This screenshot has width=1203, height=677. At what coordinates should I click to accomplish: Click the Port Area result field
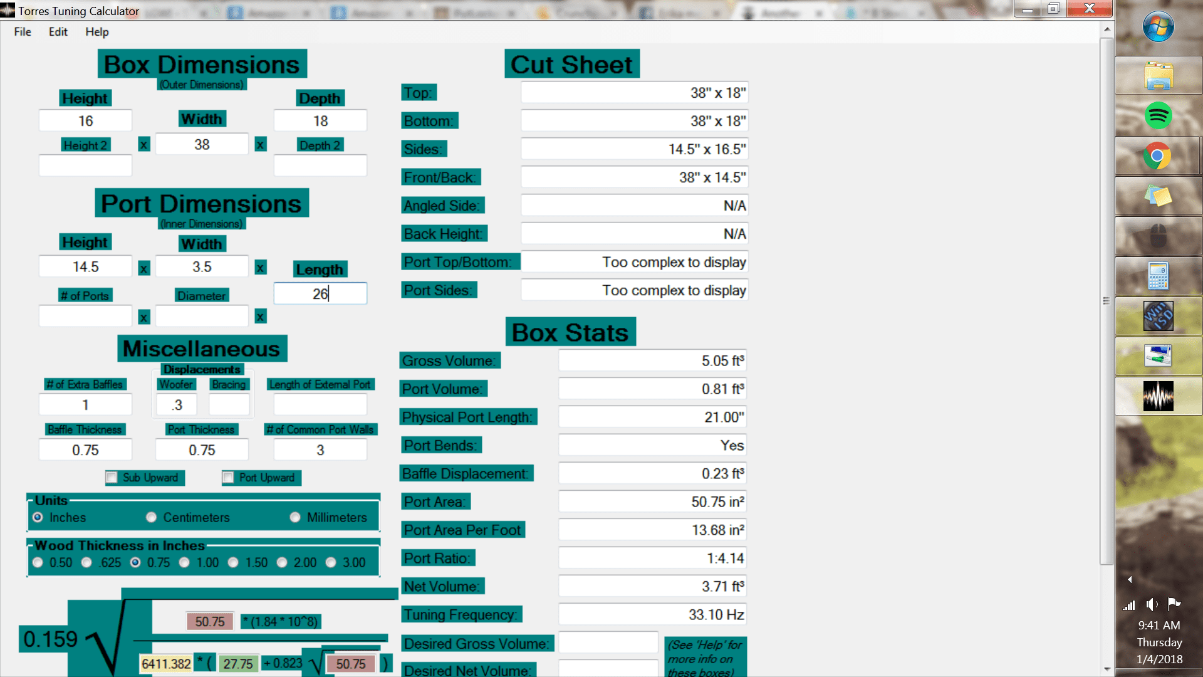pyautogui.click(x=652, y=501)
